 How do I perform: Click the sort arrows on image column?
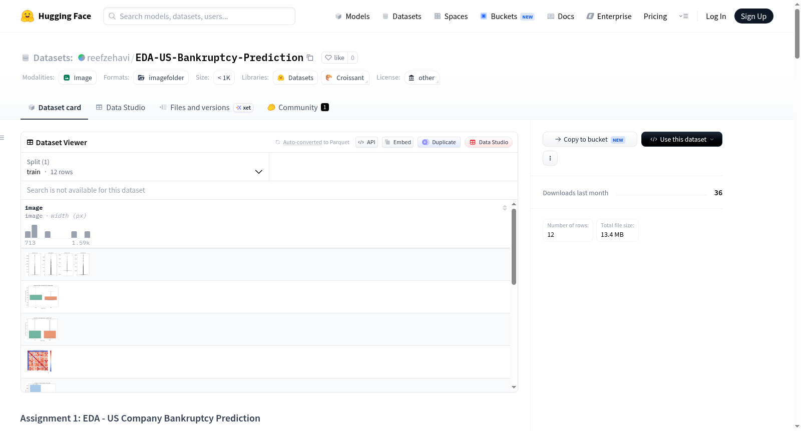(x=505, y=208)
